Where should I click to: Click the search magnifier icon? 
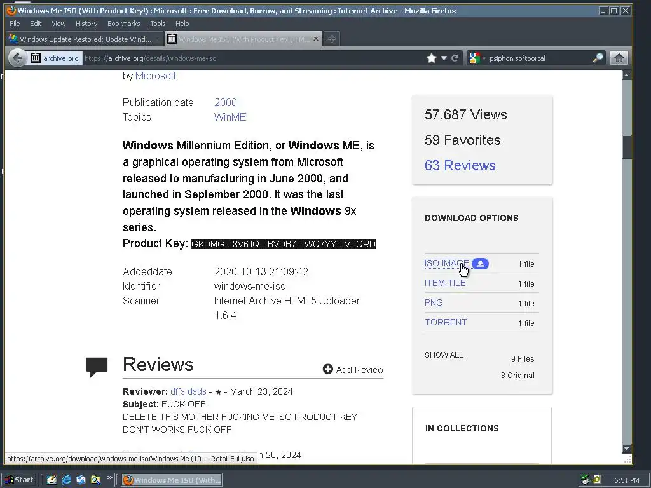[598, 58]
